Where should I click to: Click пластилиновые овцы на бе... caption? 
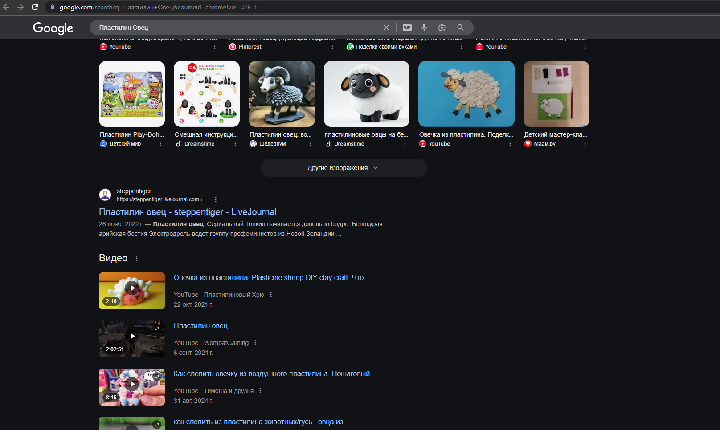pyautogui.click(x=366, y=134)
